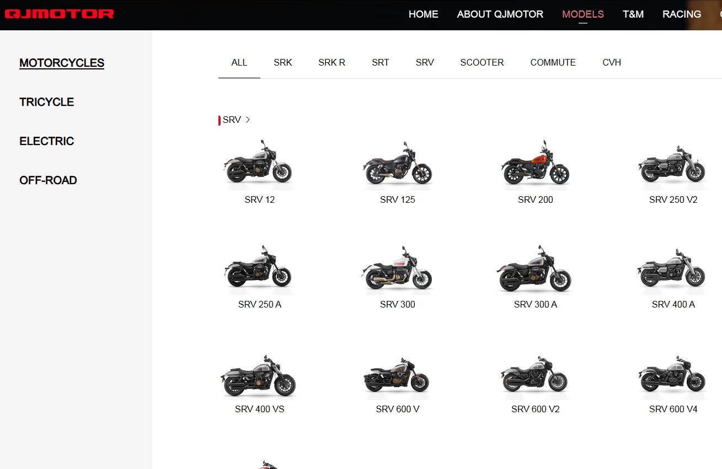Screen dimensions: 722x469
Task: Click the "SRV 250 V2" model name
Action: click(673, 200)
